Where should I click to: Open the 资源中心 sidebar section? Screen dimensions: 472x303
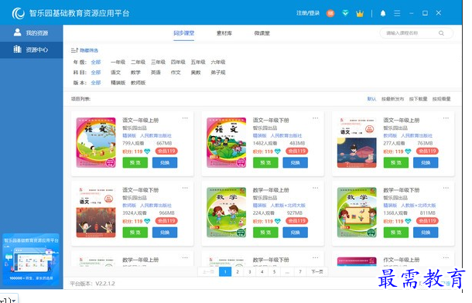(31, 49)
